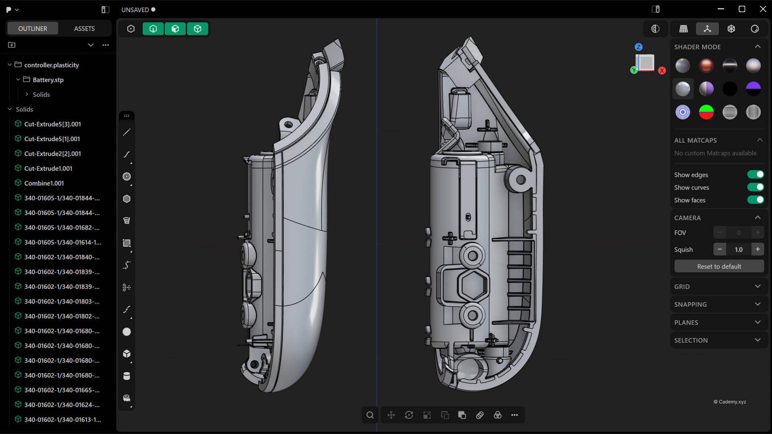Screen dimensions: 772x434
Task: Collapse the controller.plasticity folder
Action: pyautogui.click(x=10, y=65)
